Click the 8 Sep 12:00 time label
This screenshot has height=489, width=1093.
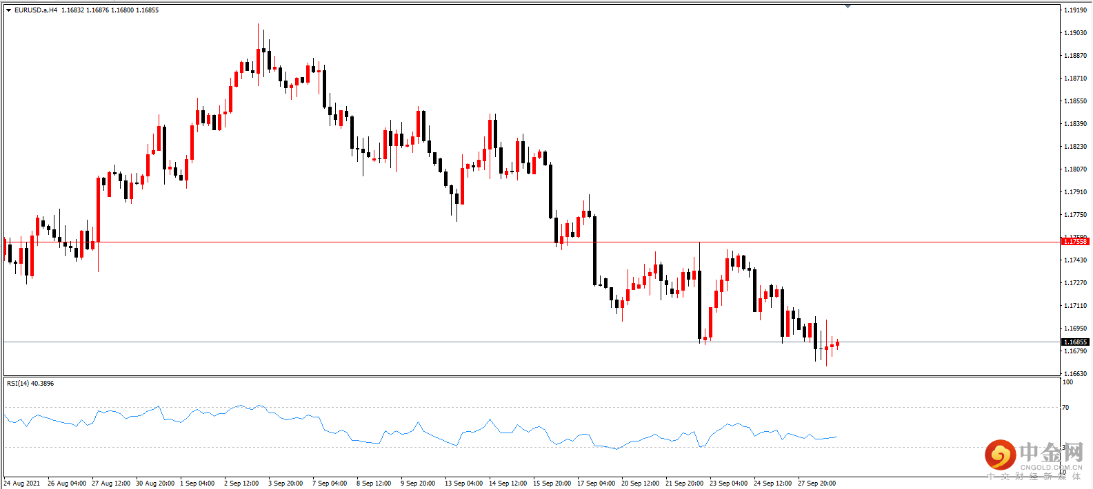point(374,483)
